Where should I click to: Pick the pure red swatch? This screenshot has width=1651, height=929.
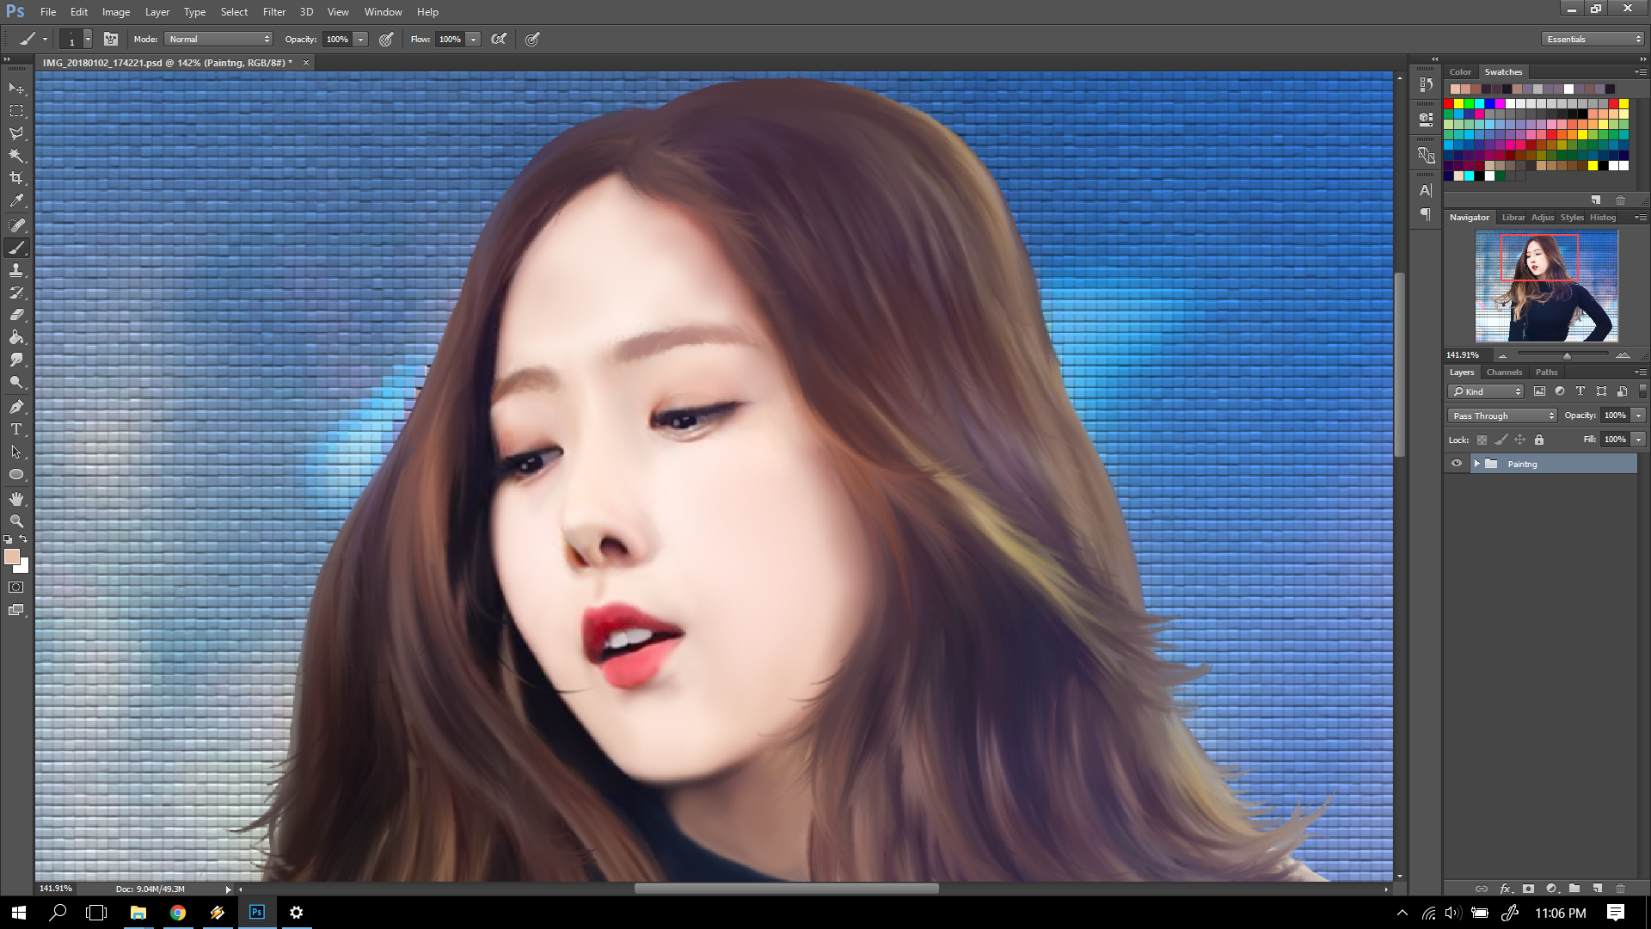(x=1449, y=104)
